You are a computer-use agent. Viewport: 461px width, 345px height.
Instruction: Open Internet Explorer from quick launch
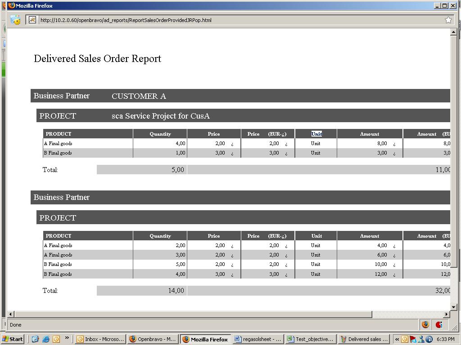[x=45, y=339]
